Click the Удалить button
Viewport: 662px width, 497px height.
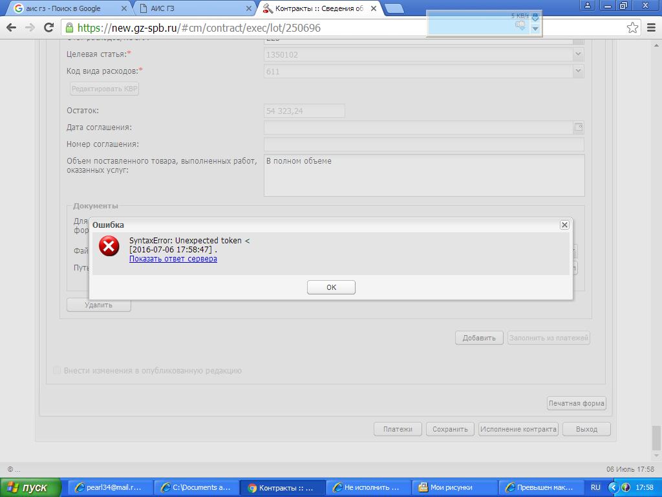pyautogui.click(x=98, y=305)
